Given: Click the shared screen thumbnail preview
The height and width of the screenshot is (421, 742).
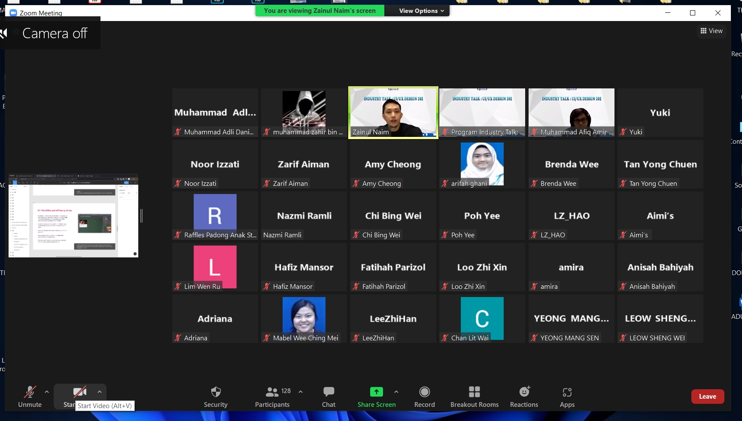Looking at the screenshot, I should [x=73, y=215].
